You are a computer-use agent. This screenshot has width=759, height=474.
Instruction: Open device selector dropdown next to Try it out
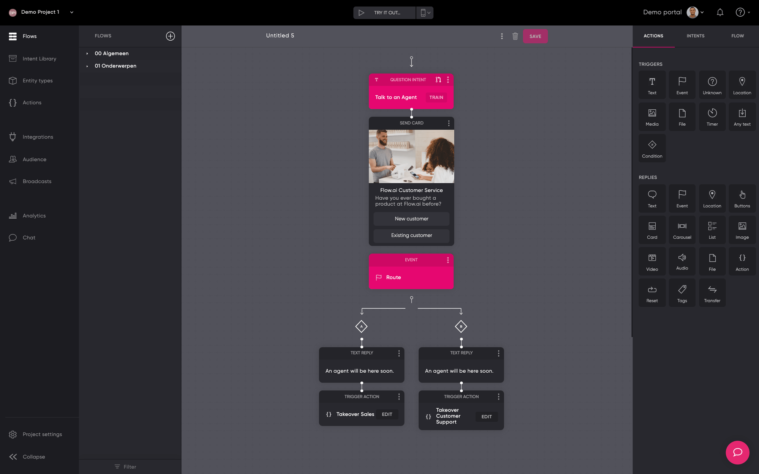pyautogui.click(x=425, y=13)
